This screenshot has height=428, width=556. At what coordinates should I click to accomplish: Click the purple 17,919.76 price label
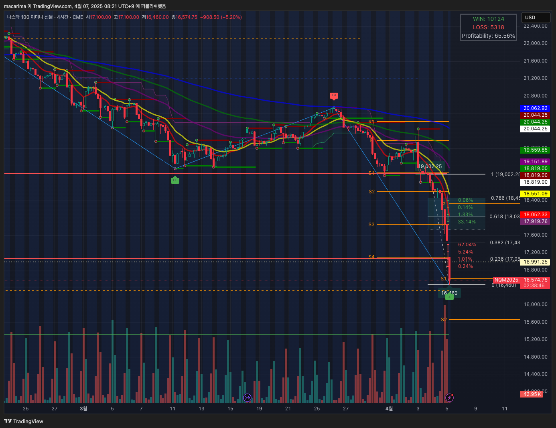tap(535, 221)
